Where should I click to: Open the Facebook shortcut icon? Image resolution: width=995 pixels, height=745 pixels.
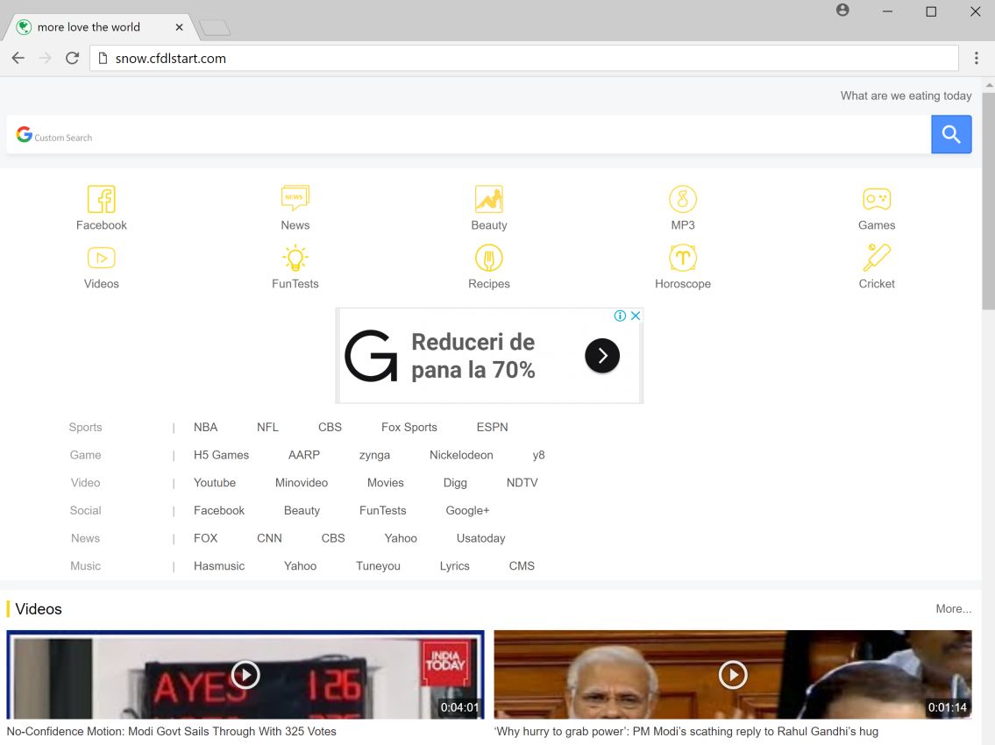click(x=101, y=199)
